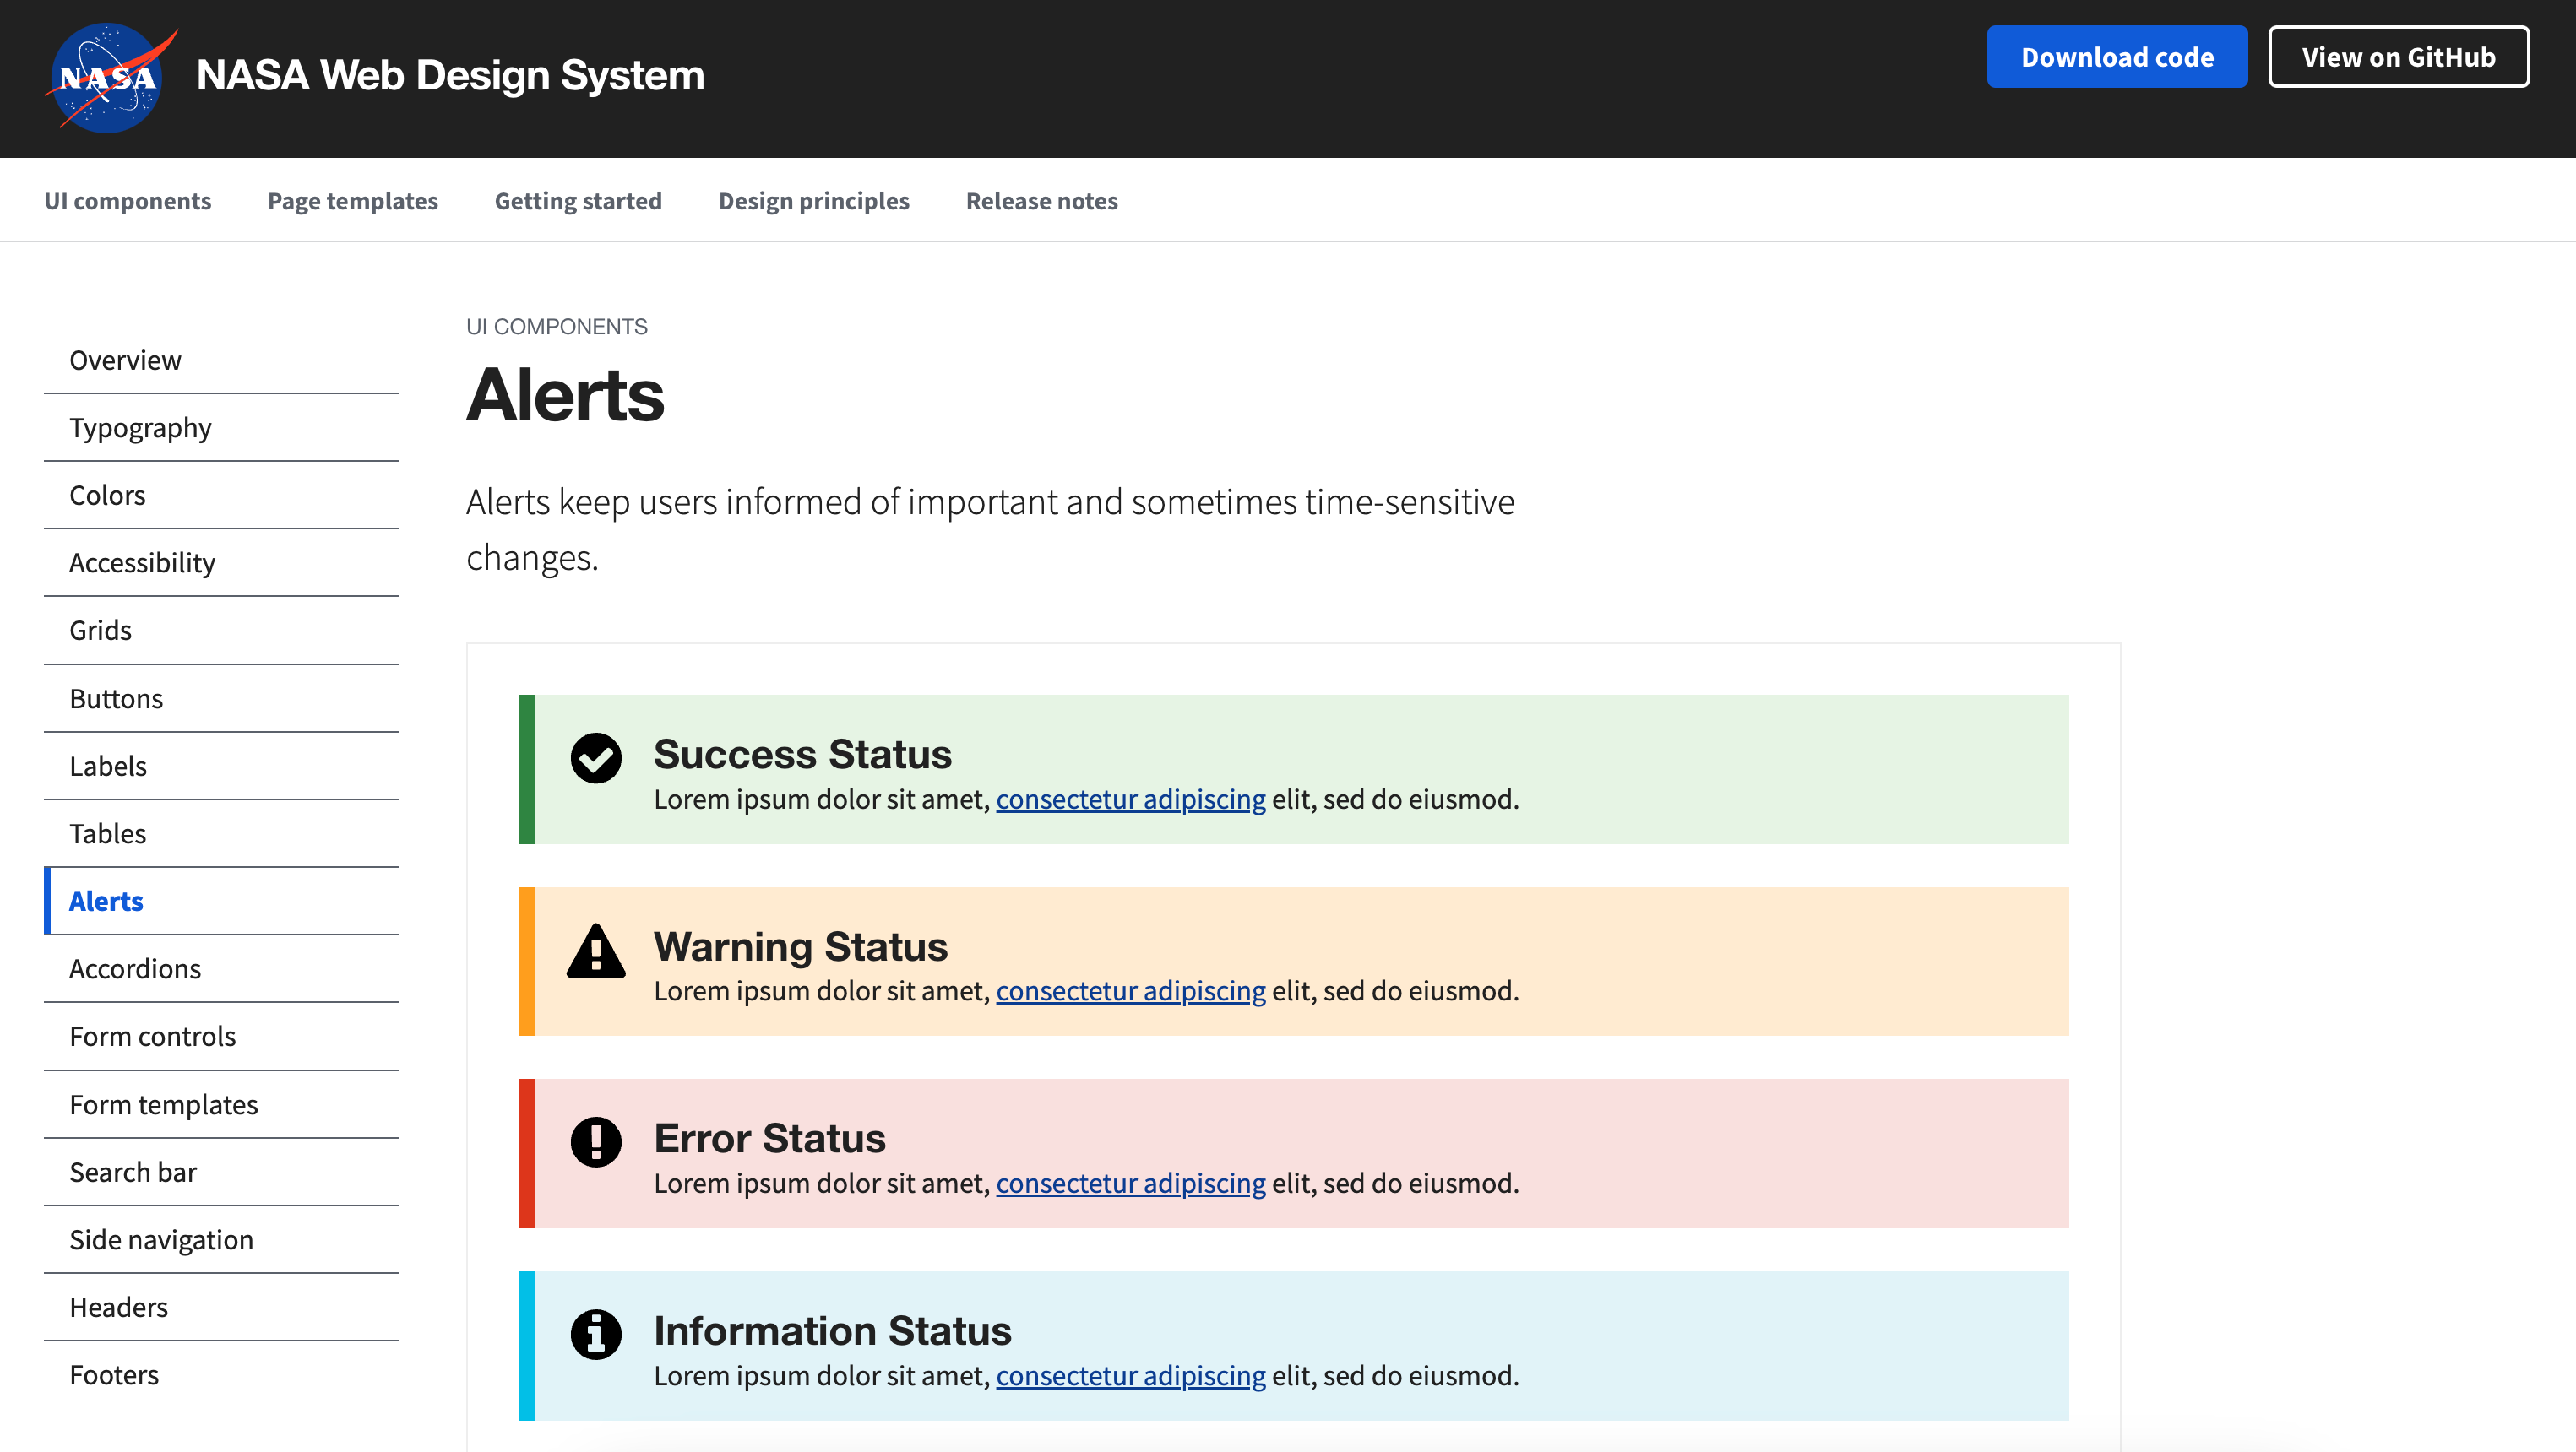Click the NASA Web Design System title
Screen dimensions: 2576x1452
(x=450, y=75)
